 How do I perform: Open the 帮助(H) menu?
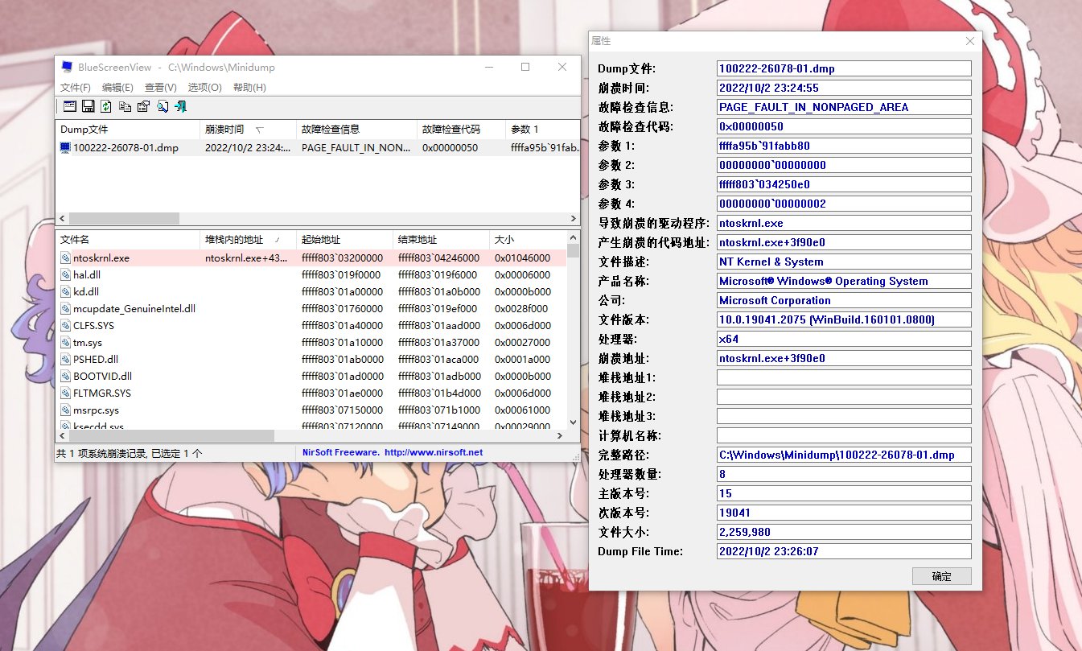[249, 87]
